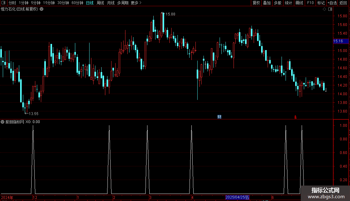Image resolution: width=350 pixels, height=201 pixels.
Task: Click the red S marker on chart
Action: point(295,117)
